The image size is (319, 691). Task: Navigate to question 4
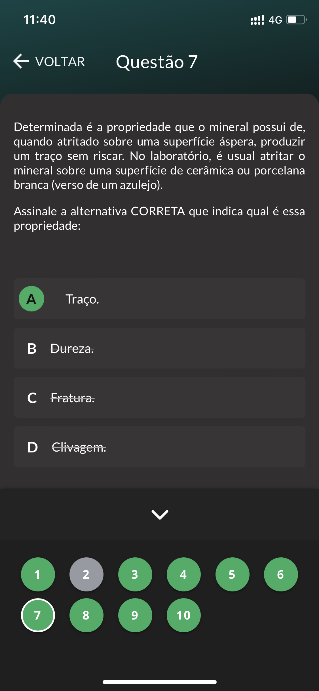(x=183, y=574)
